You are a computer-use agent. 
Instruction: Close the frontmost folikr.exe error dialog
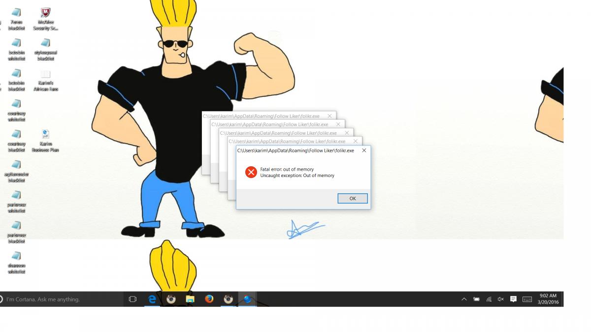tap(364, 151)
